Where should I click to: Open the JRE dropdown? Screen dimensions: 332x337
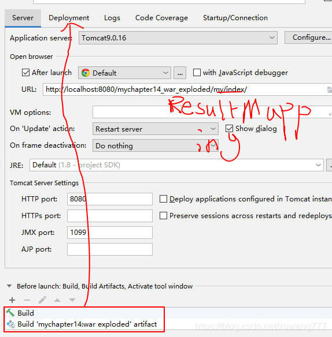tap(176, 165)
